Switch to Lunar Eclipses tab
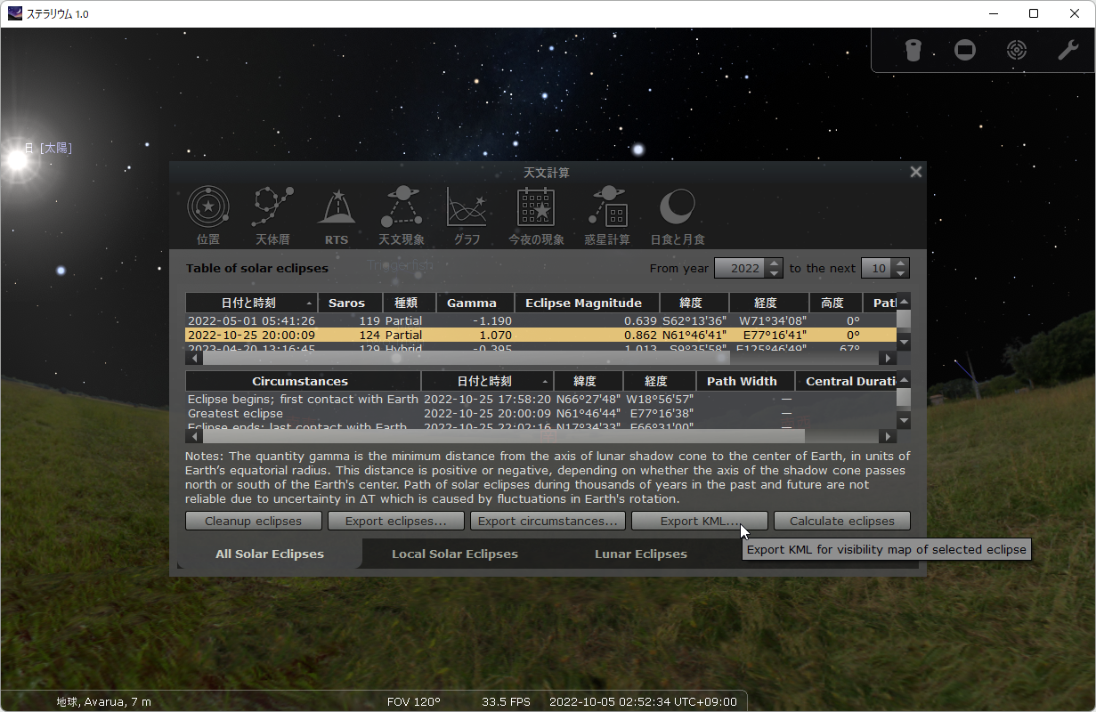This screenshot has width=1096, height=712. tap(641, 554)
